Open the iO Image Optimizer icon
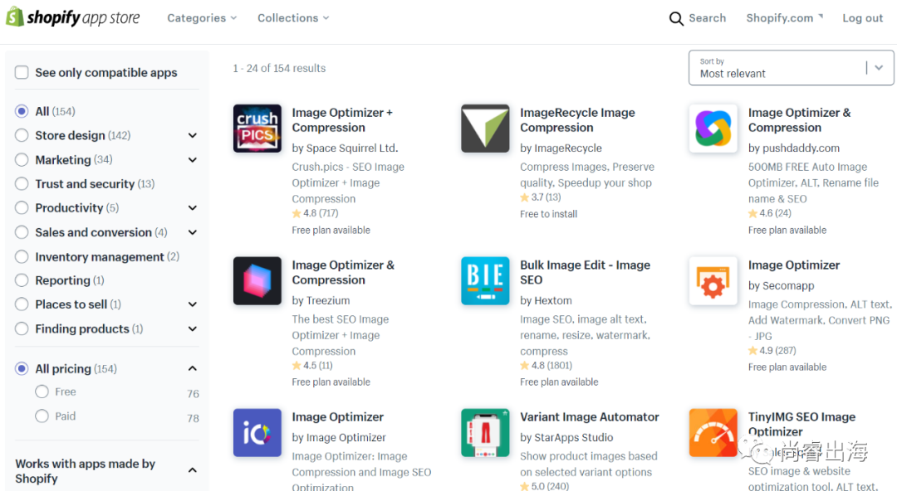897x491 pixels. (257, 433)
